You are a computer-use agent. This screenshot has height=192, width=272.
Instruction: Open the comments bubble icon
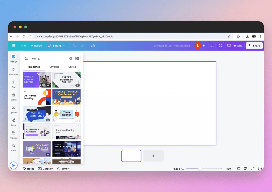pyautogui.click(x=220, y=46)
